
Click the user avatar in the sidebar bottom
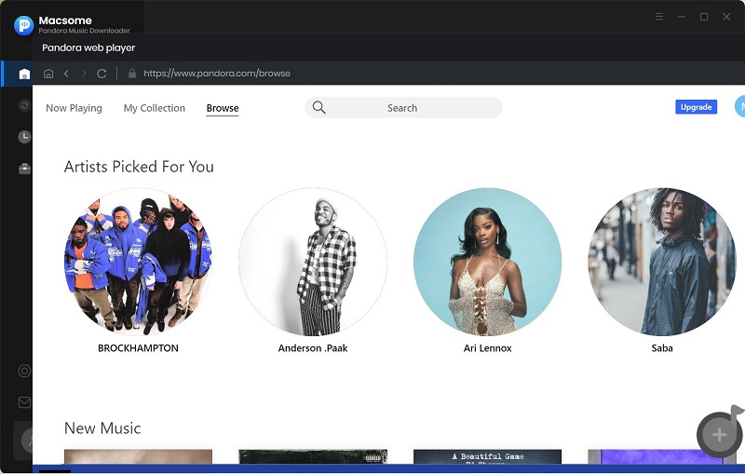click(x=28, y=440)
